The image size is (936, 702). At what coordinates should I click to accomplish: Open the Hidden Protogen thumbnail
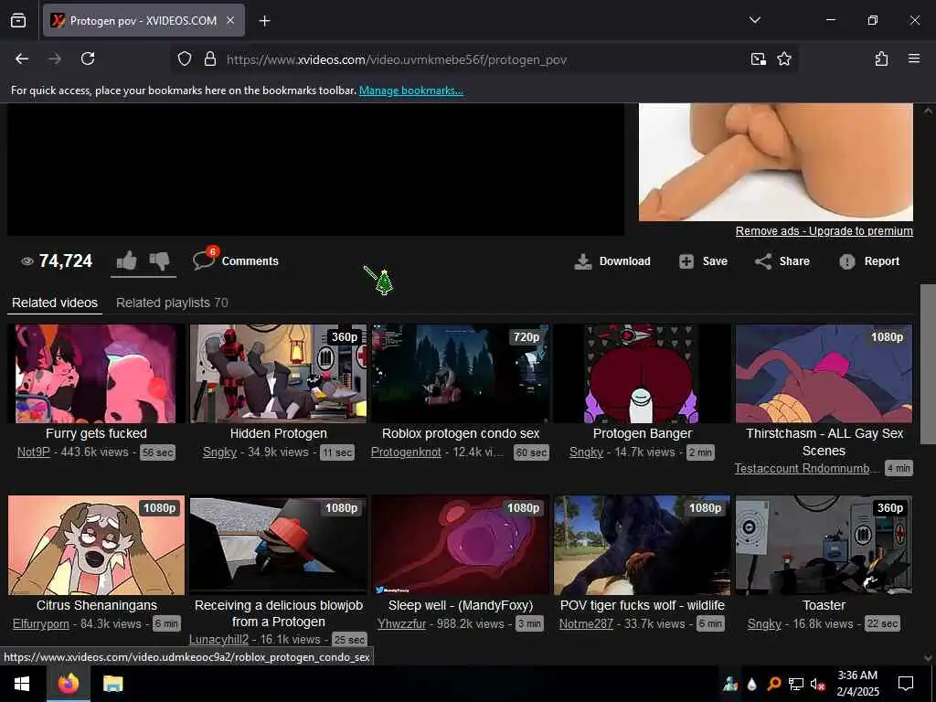point(278,374)
